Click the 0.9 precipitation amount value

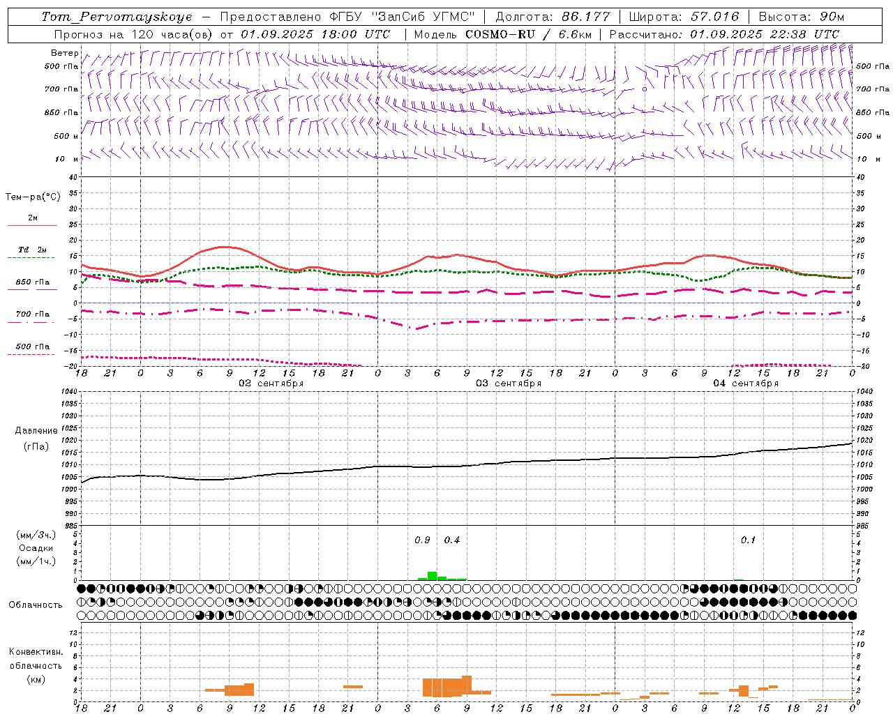coord(422,540)
